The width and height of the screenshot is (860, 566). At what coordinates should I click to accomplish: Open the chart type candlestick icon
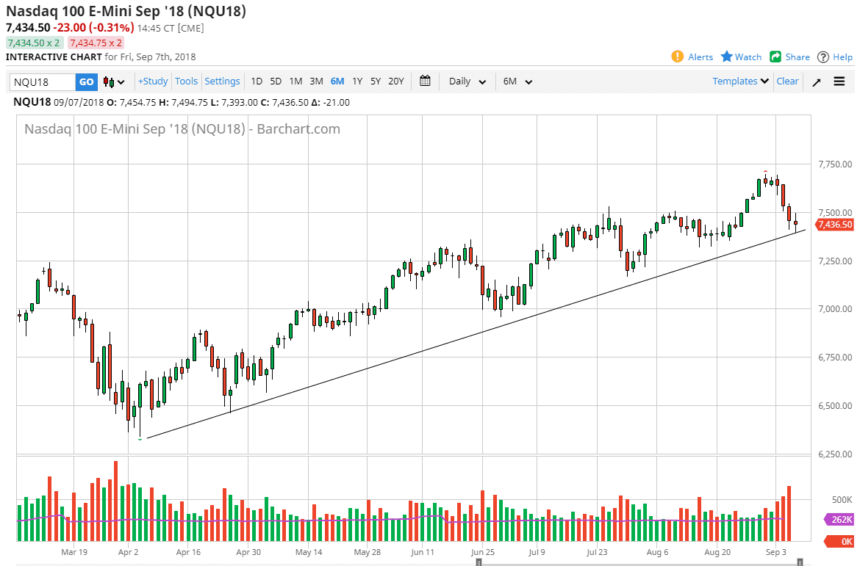(x=107, y=81)
